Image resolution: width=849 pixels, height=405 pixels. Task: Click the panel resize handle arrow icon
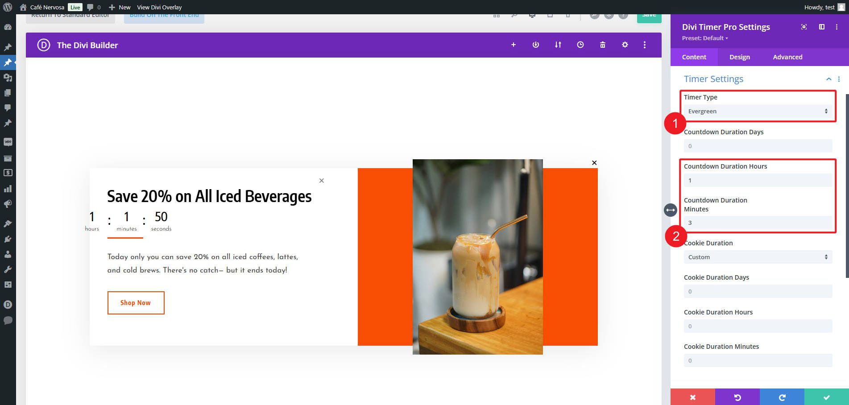671,210
